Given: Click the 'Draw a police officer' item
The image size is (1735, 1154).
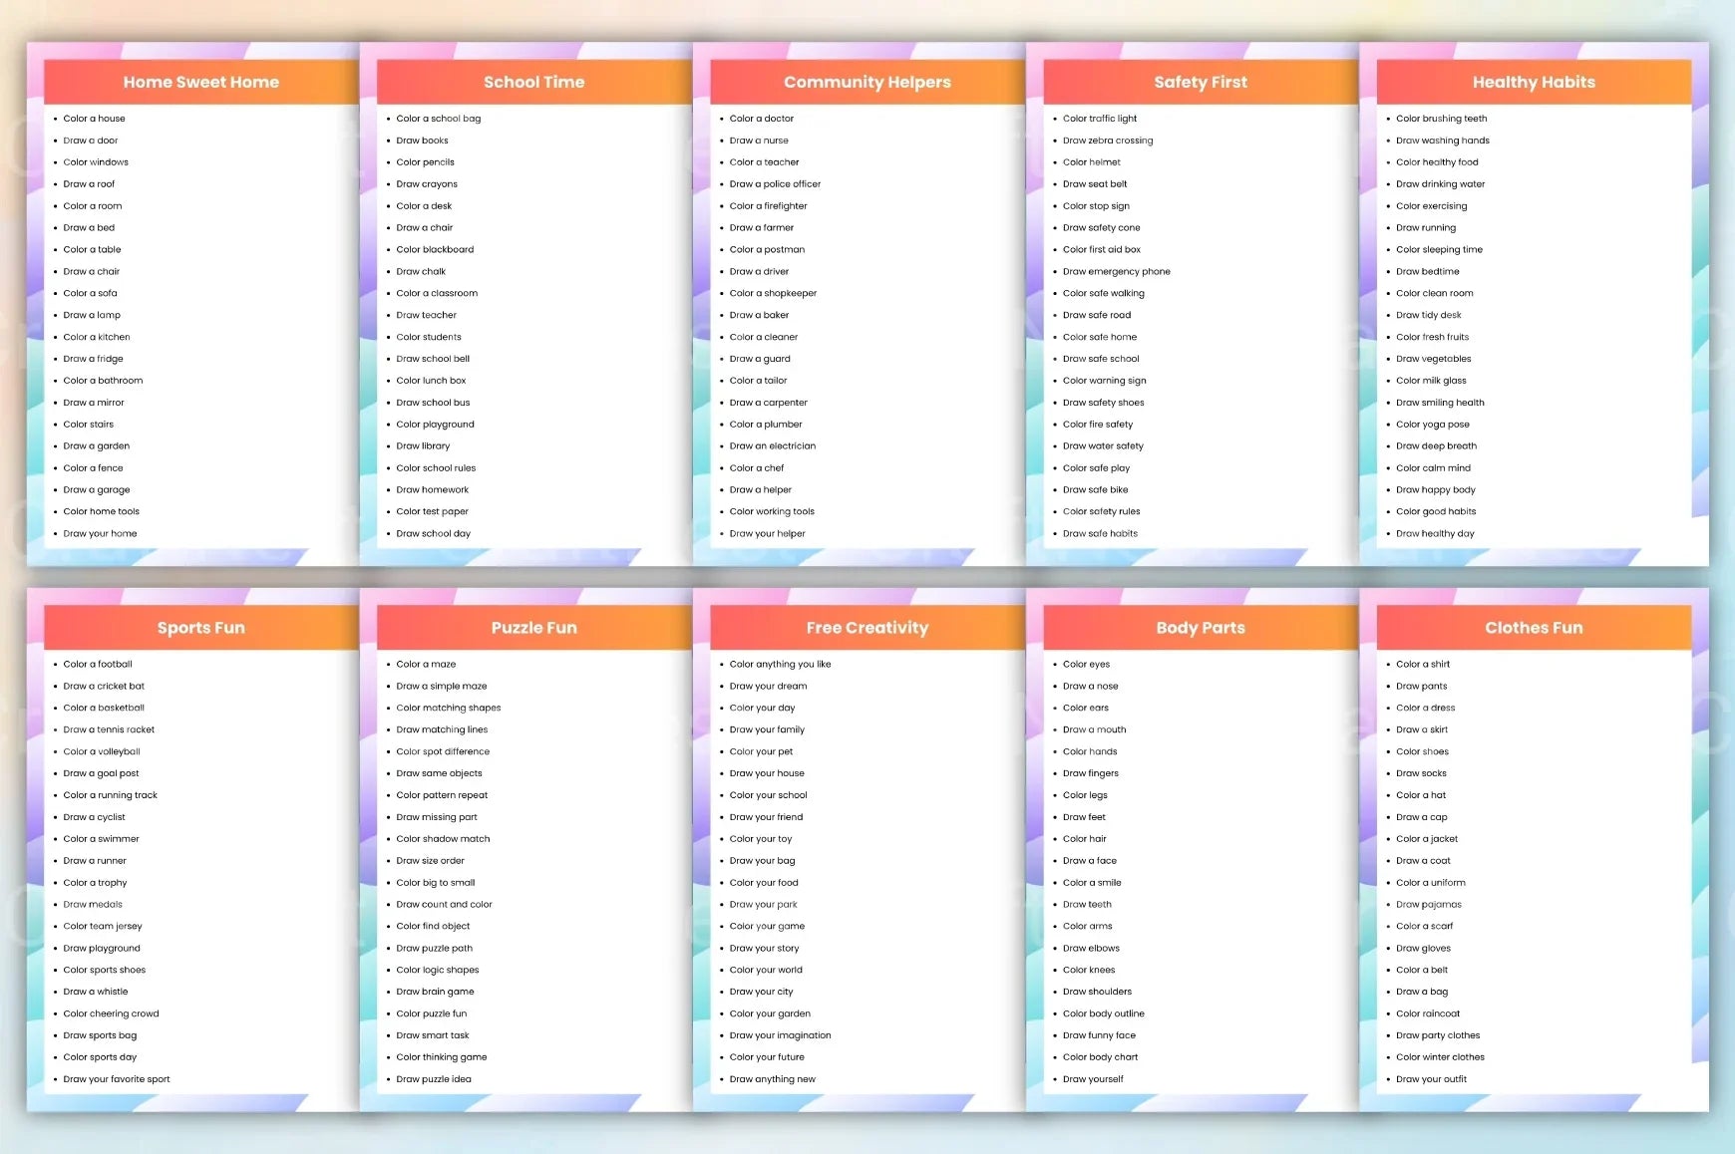Looking at the screenshot, I should pyautogui.click(x=775, y=184).
